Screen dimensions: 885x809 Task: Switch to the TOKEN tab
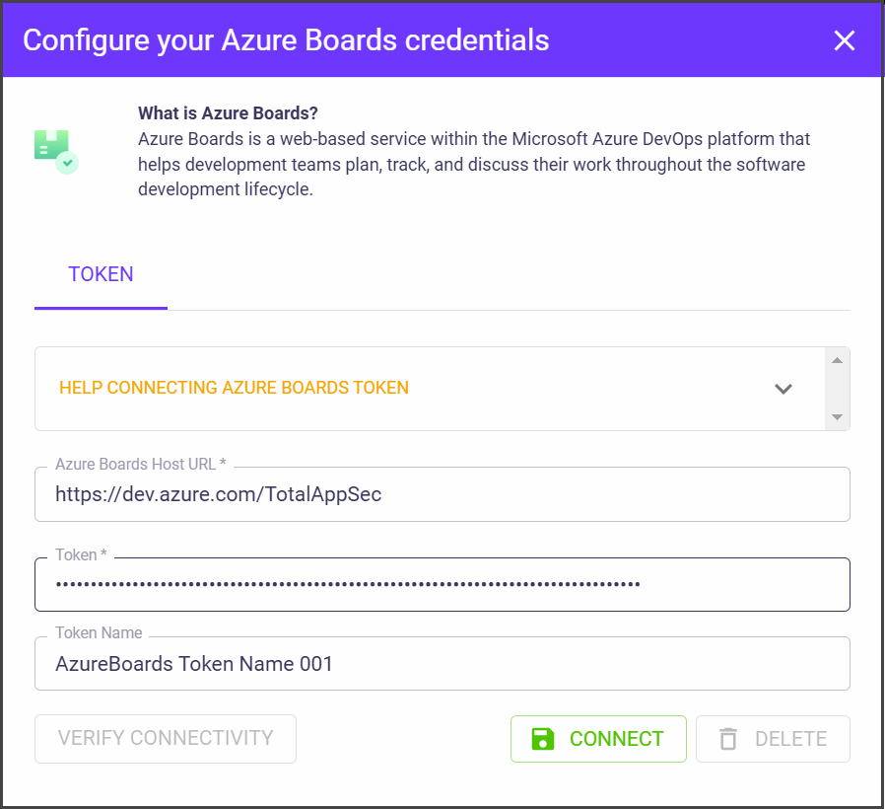[101, 274]
